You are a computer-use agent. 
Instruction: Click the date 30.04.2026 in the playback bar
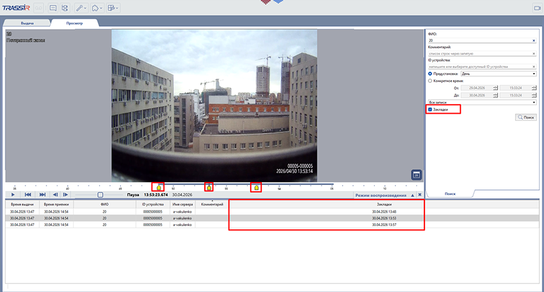click(182, 195)
